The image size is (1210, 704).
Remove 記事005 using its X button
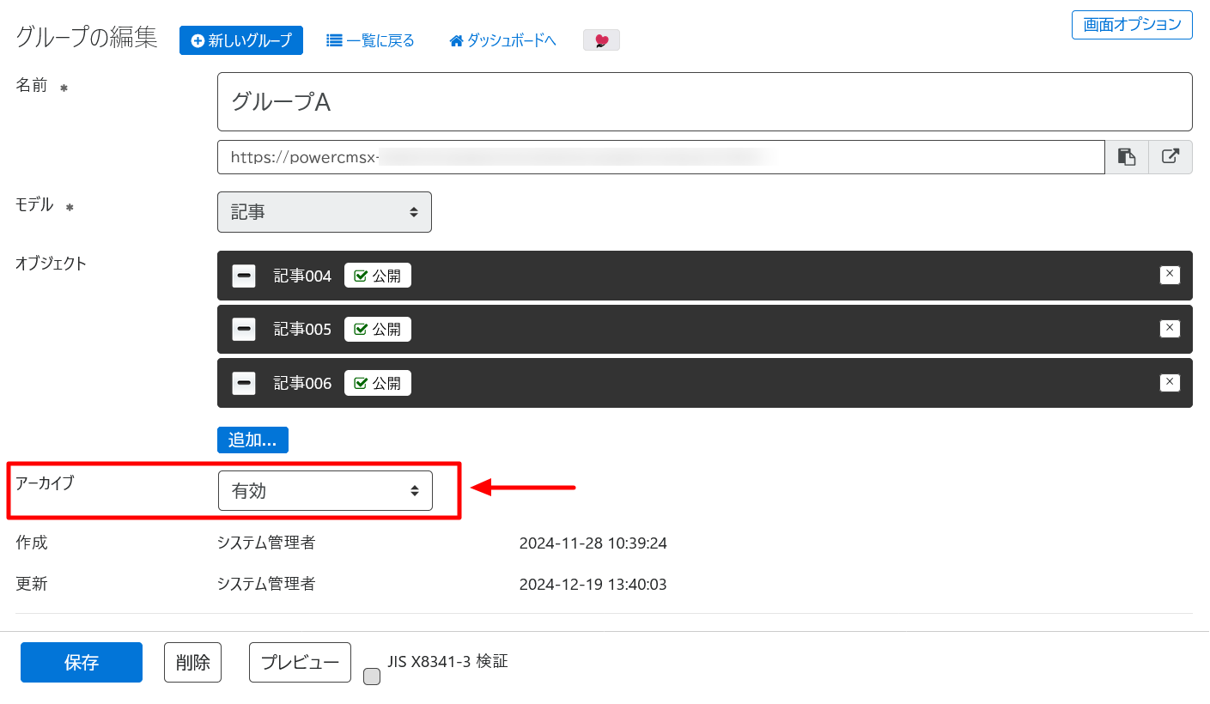pyautogui.click(x=1169, y=328)
